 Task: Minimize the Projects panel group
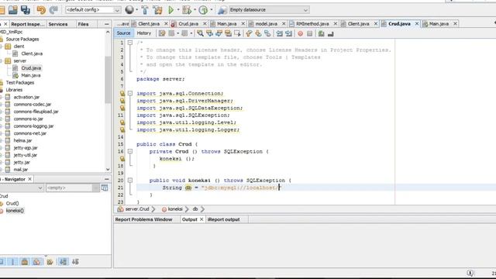(107, 24)
